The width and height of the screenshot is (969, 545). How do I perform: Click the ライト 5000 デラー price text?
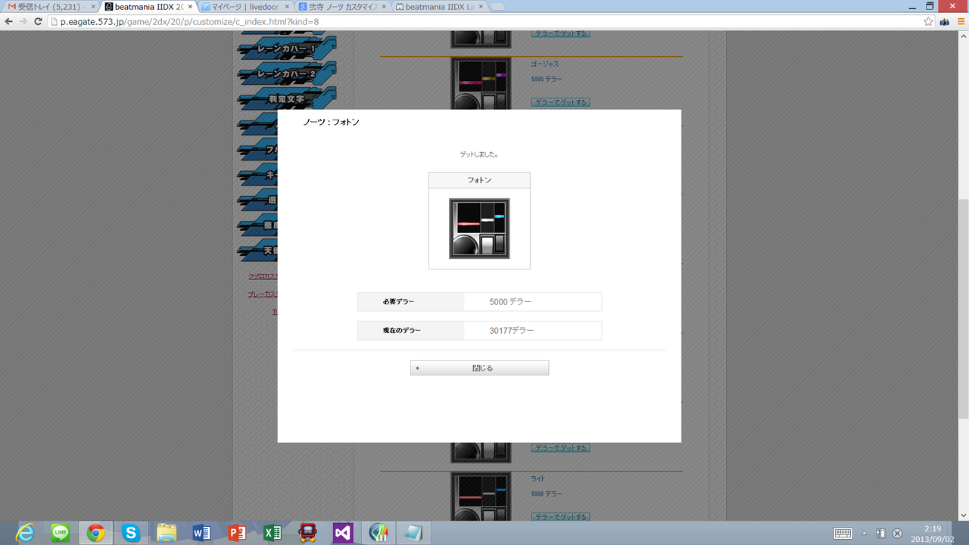pyautogui.click(x=547, y=494)
